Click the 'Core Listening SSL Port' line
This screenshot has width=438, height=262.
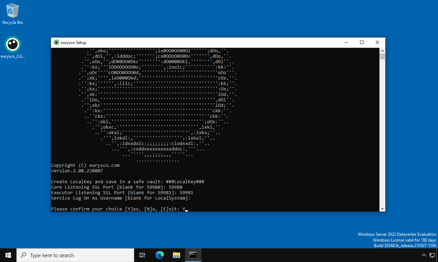117,187
